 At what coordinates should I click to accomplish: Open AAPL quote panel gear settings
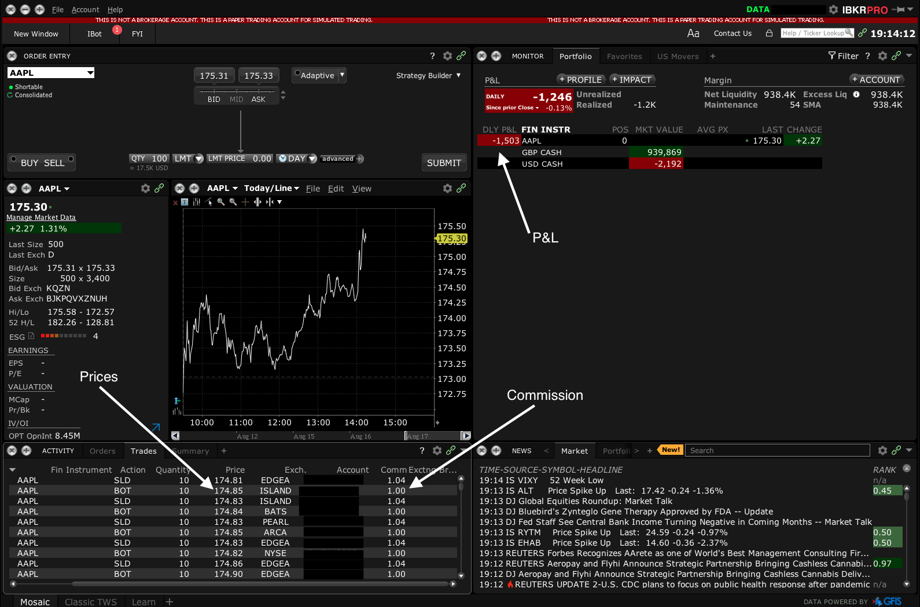click(x=145, y=188)
